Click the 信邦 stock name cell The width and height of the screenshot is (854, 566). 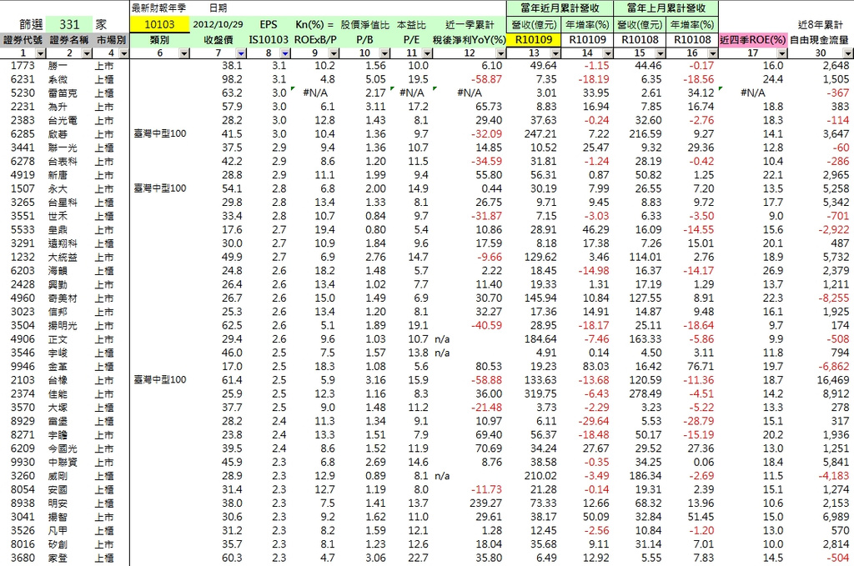58,312
